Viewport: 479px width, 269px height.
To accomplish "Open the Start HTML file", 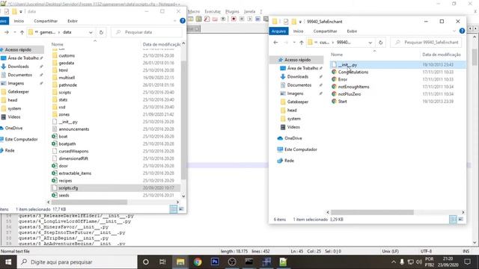I will coord(342,102).
